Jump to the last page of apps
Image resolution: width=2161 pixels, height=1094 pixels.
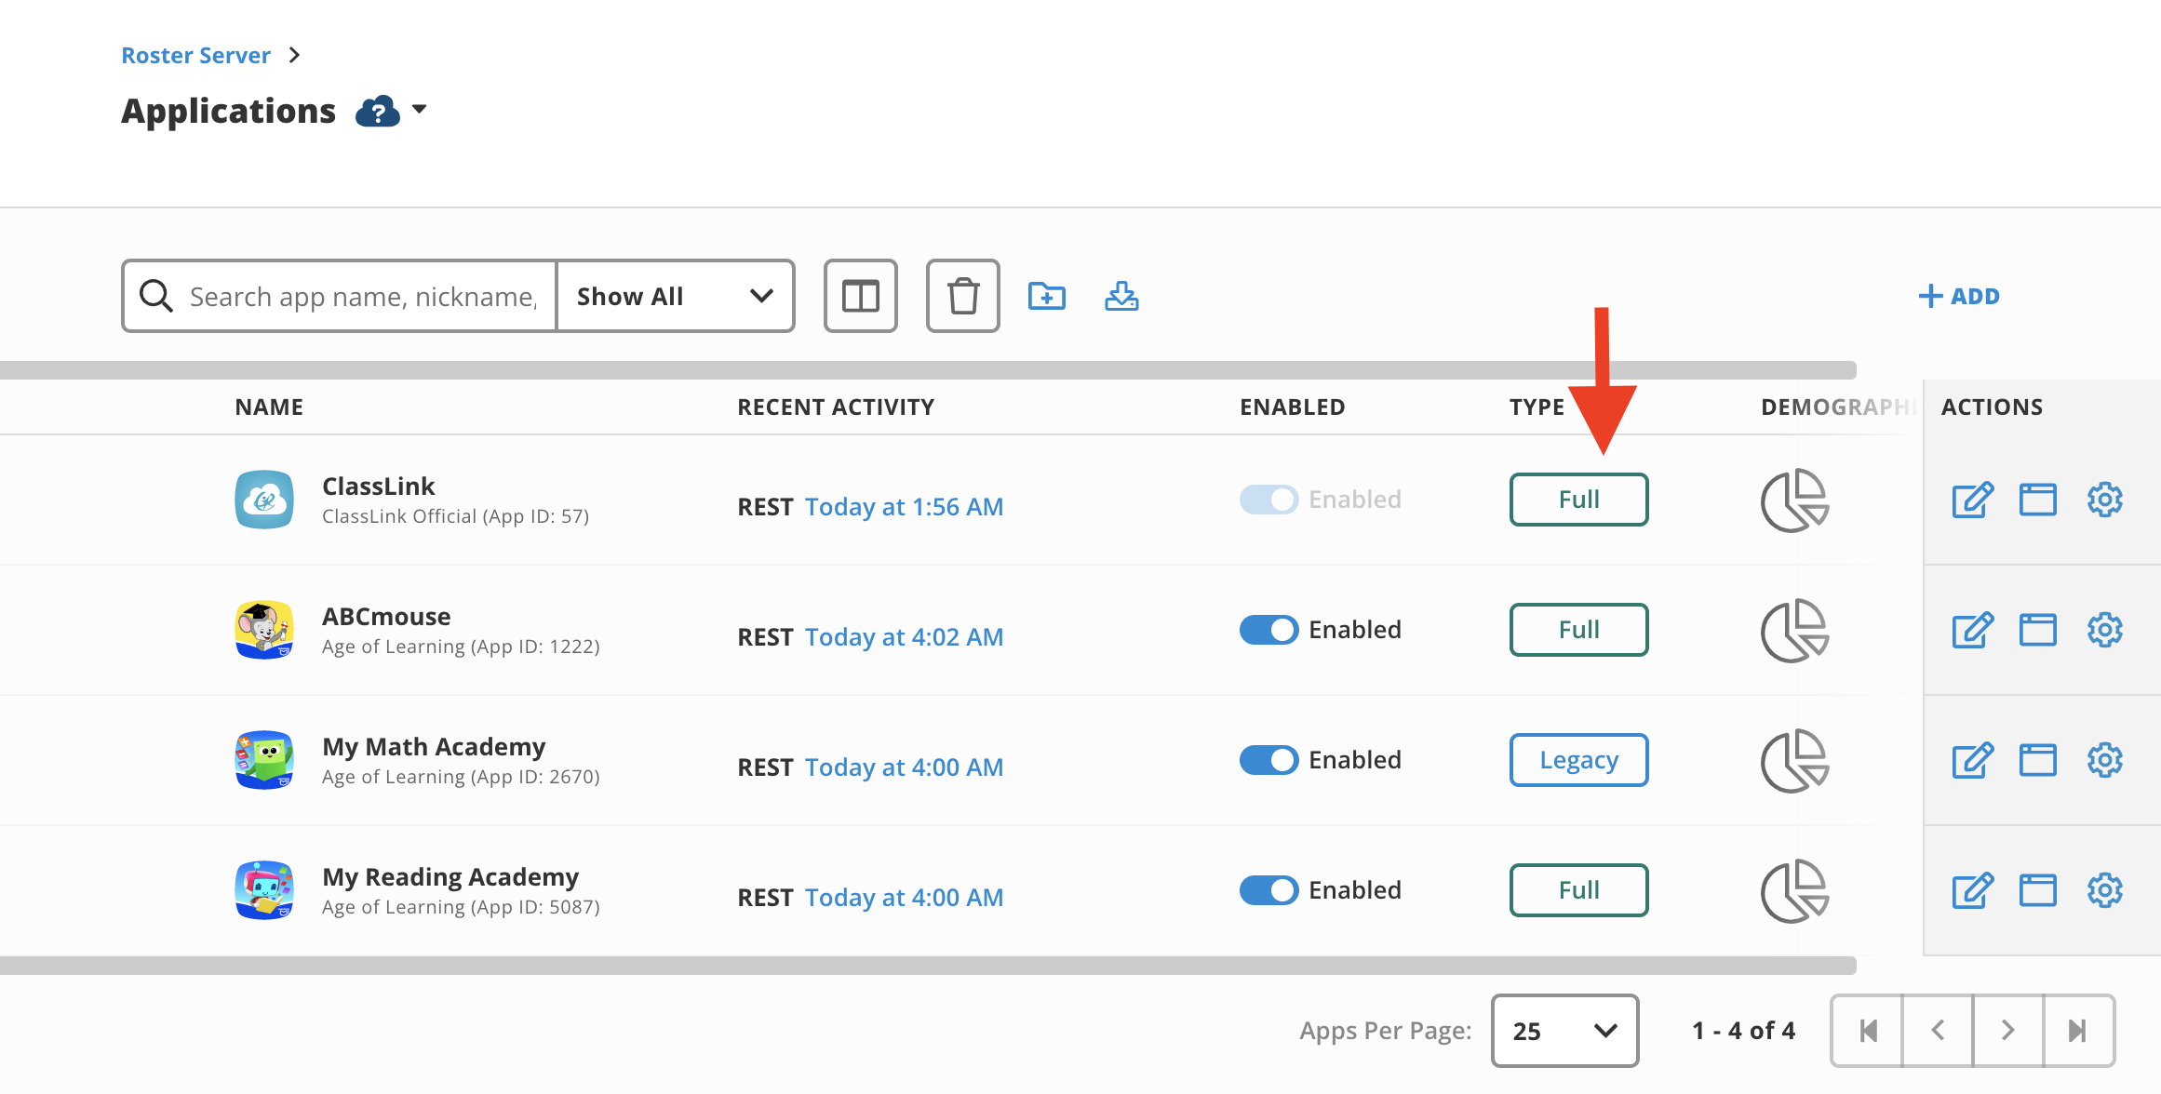tap(2079, 1031)
